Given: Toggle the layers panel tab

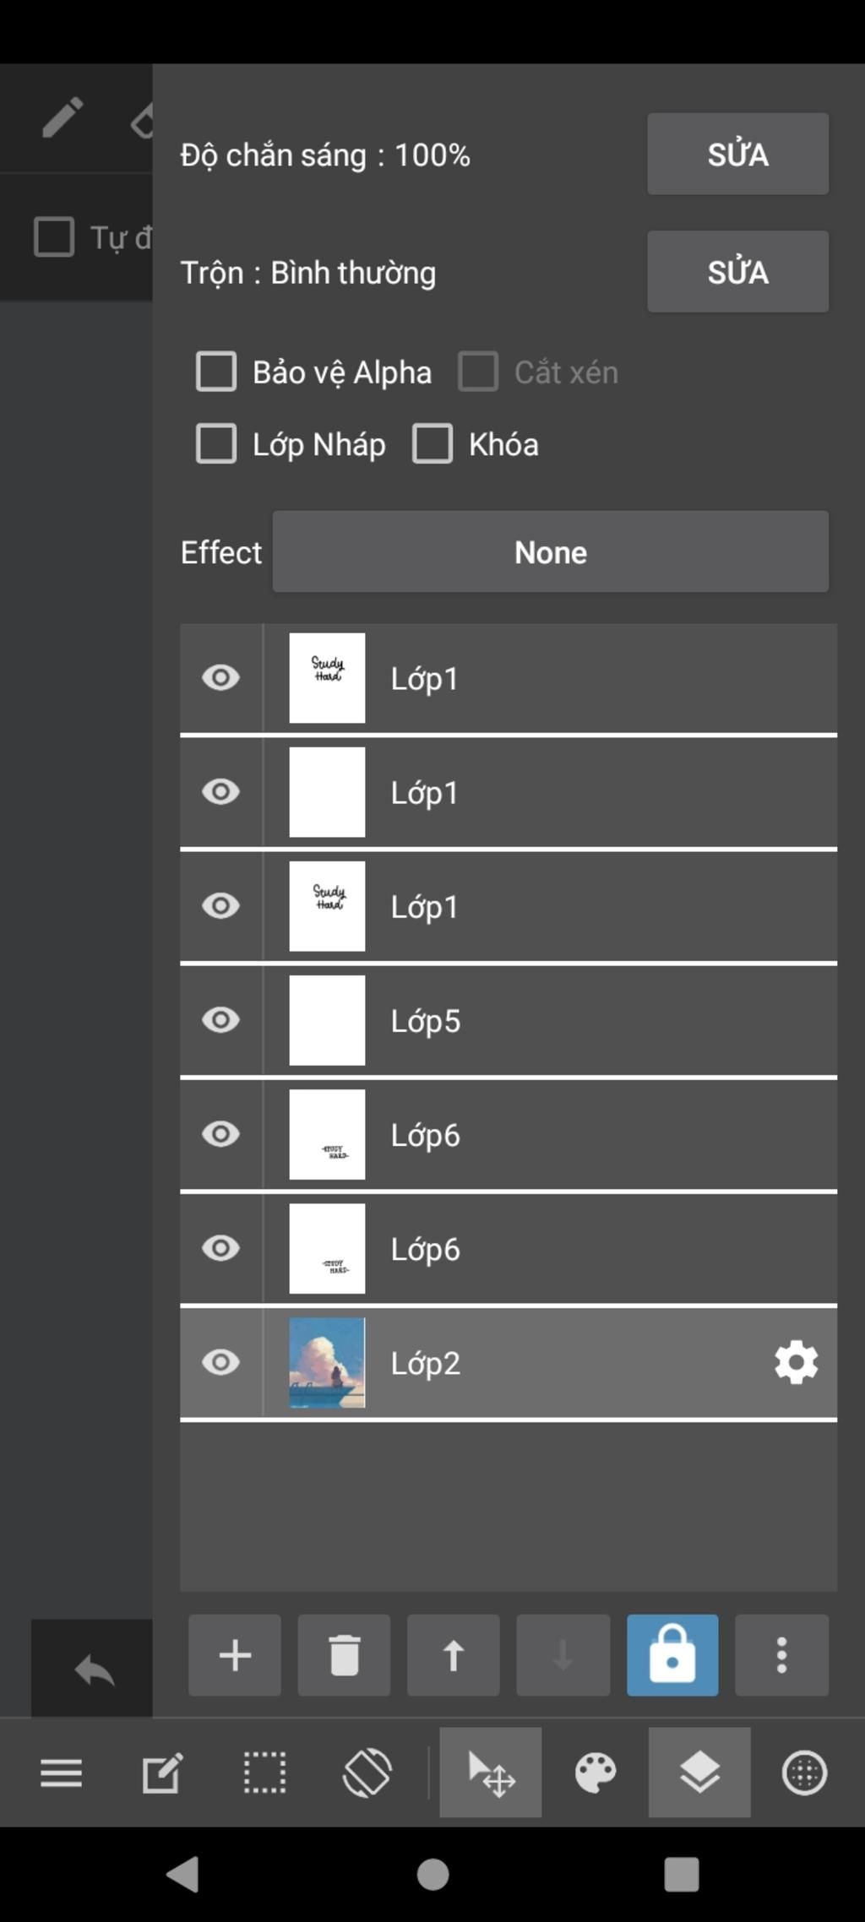Looking at the screenshot, I should [699, 1772].
